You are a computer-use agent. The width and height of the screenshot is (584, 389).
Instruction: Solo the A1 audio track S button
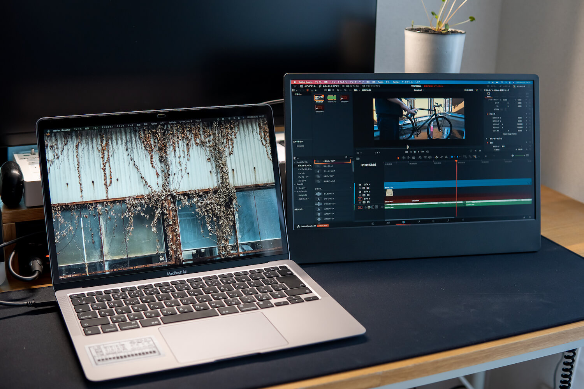tap(373, 207)
